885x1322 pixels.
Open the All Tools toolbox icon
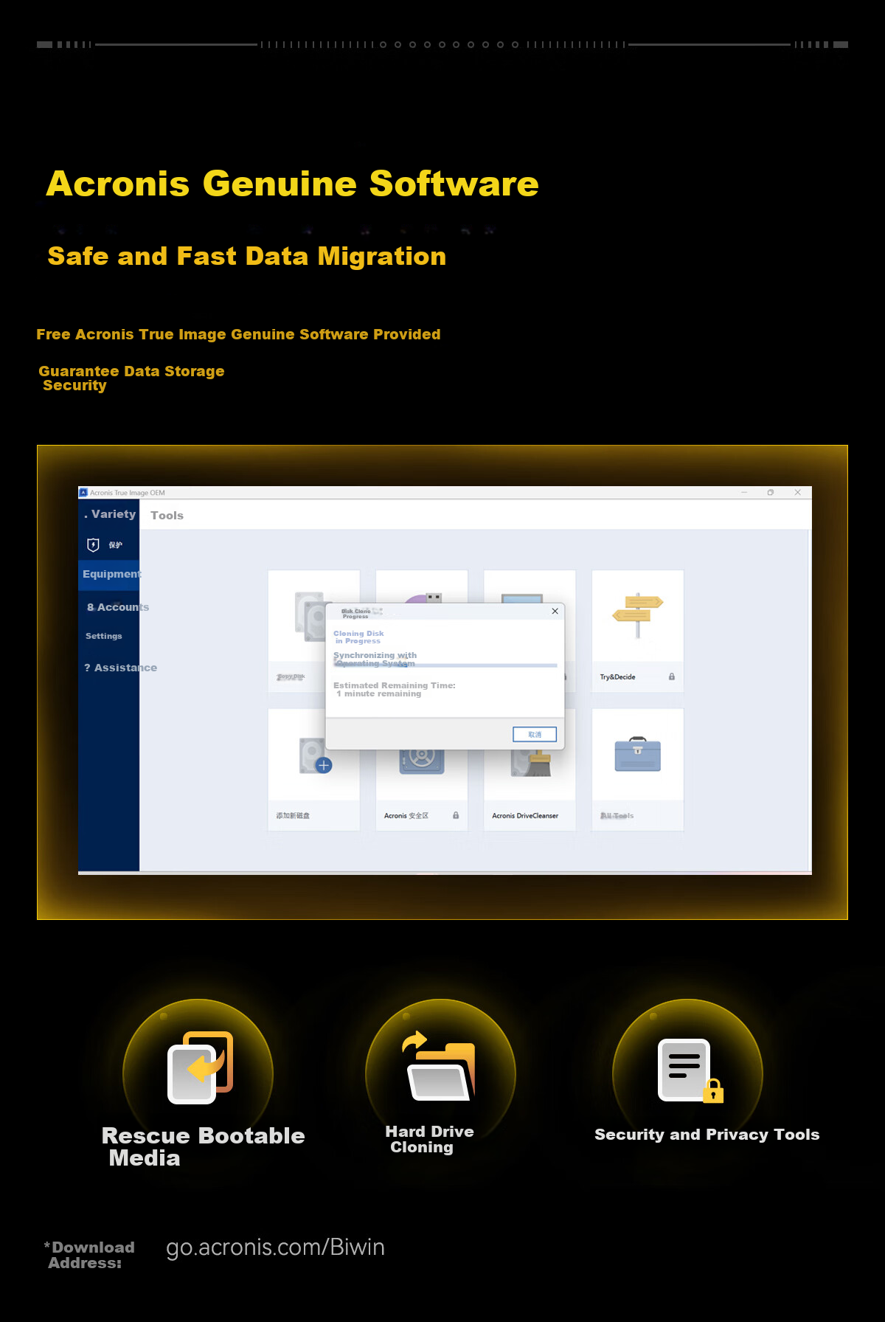point(638,754)
